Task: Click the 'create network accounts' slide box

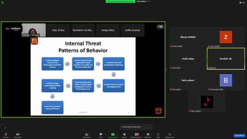Action: coord(52,64)
